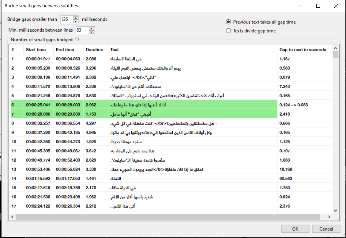
Task: Click the Bridge gaps field showing 126
Action: coord(67,20)
